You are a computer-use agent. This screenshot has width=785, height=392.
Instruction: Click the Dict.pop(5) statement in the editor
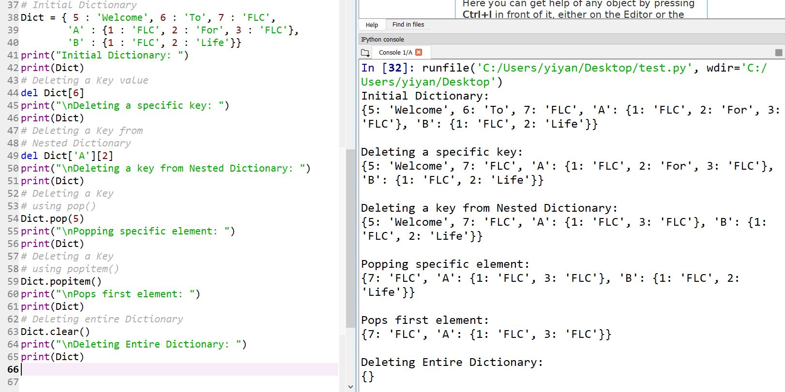pos(52,218)
